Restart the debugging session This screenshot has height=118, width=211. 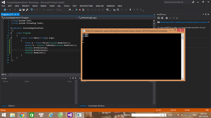coord(83,10)
